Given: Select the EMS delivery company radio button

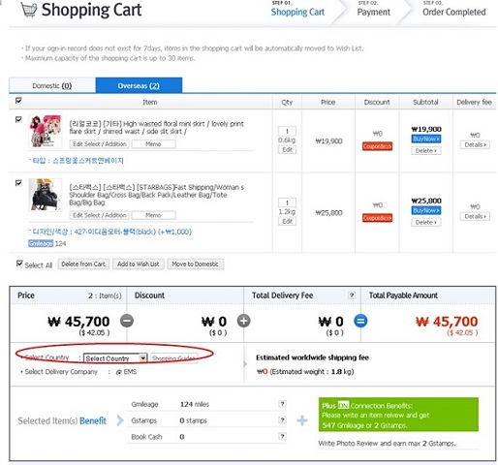Looking at the screenshot, I should coord(119,372).
